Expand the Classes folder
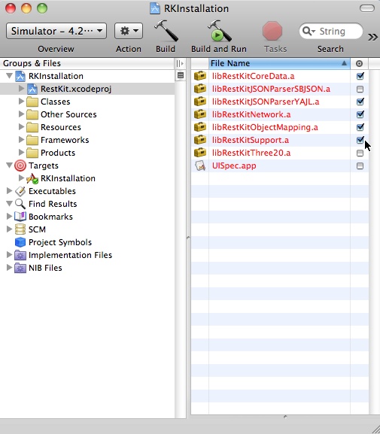Image resolution: width=380 pixels, height=434 pixels. coord(21,102)
